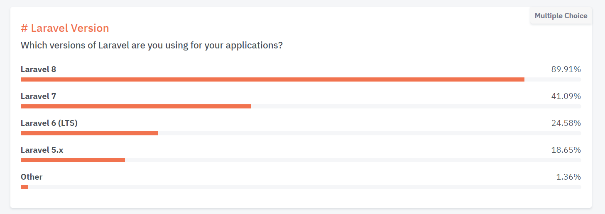Click the 1.36% percentage value
605x214 pixels.
click(568, 177)
